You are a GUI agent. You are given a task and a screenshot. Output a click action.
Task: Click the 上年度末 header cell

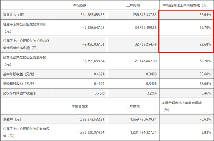[x=133, y=106]
